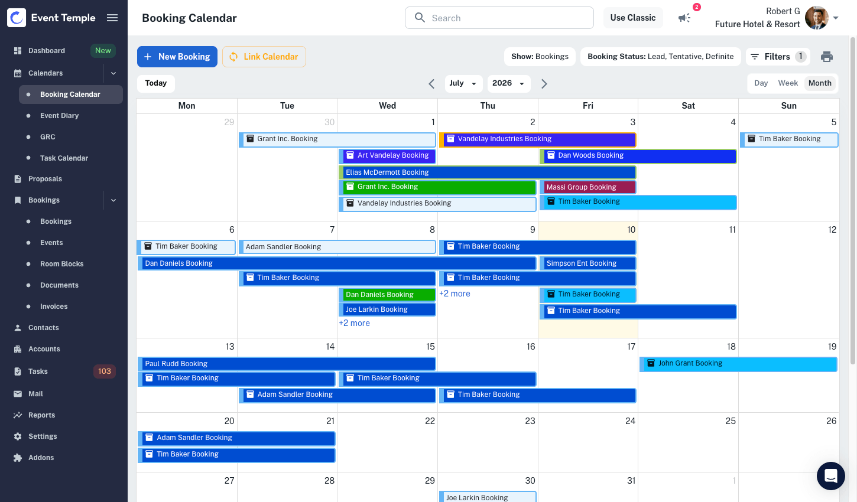The width and height of the screenshot is (857, 502).
Task: Open the 2026 year dropdown
Action: point(508,83)
